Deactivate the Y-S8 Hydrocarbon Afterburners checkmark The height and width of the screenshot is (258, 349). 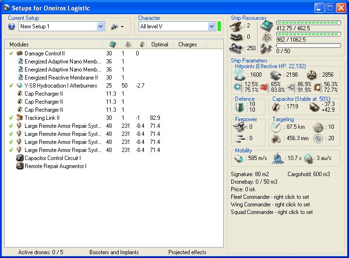[11, 86]
